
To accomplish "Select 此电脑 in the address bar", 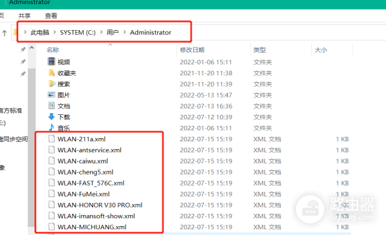I will pyautogui.click(x=40, y=33).
